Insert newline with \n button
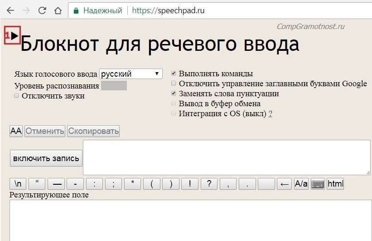 pos(18,184)
